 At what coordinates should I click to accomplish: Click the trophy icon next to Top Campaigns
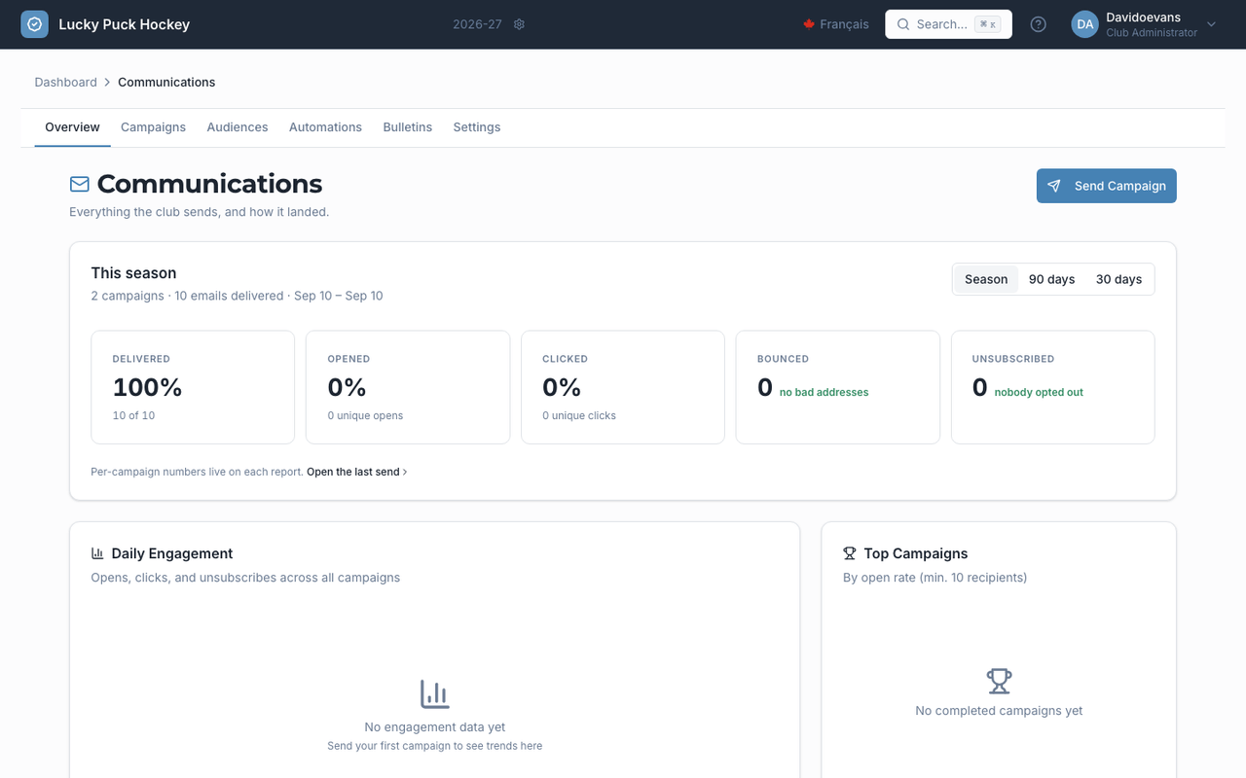point(849,553)
